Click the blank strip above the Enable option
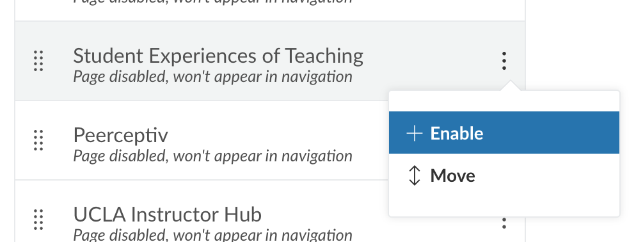 [x=504, y=102]
